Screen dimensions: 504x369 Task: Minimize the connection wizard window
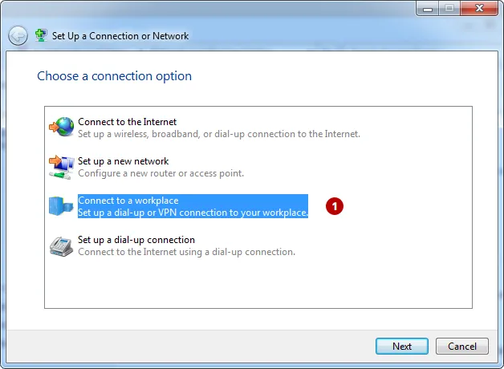(x=428, y=9)
